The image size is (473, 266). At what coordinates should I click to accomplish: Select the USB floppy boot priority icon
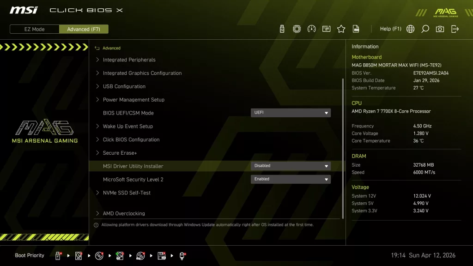click(x=162, y=256)
